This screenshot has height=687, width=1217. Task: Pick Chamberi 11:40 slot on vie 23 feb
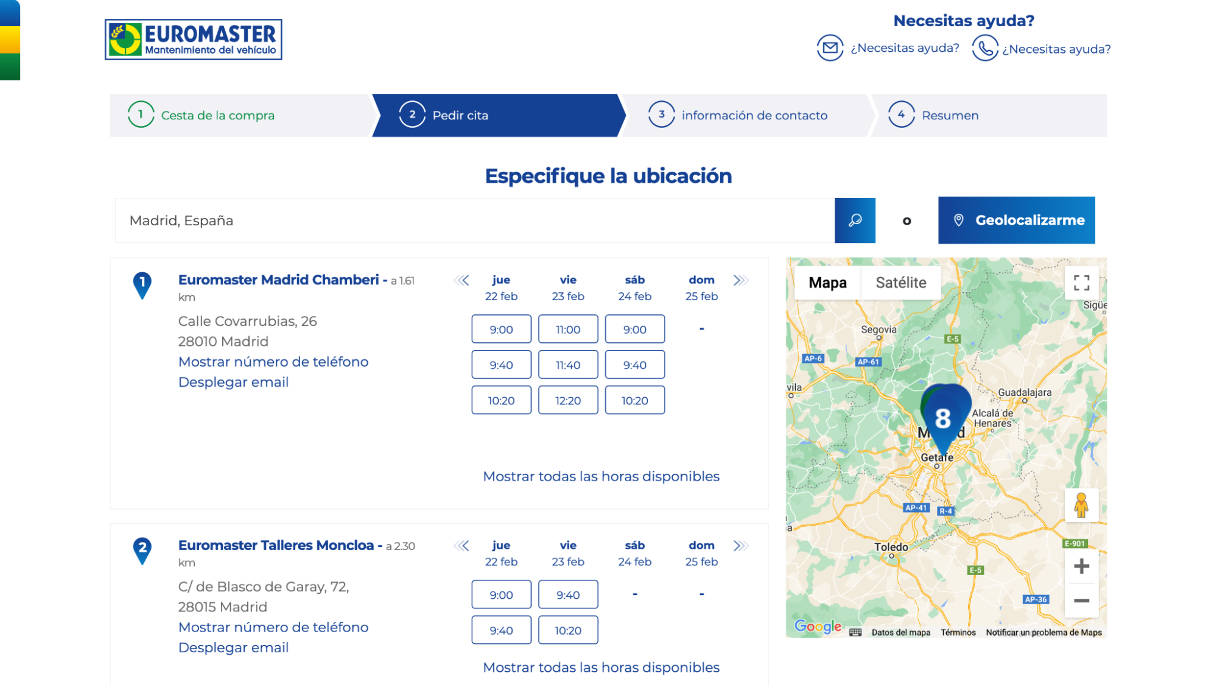[568, 365]
